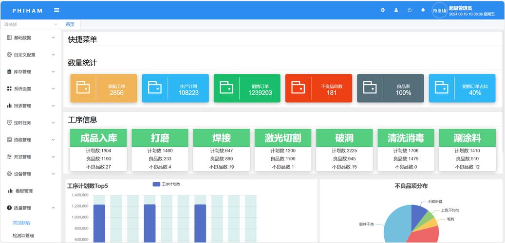505x243 pixels.
Task: Click the 看板管理 chart icon
Action: (10, 191)
